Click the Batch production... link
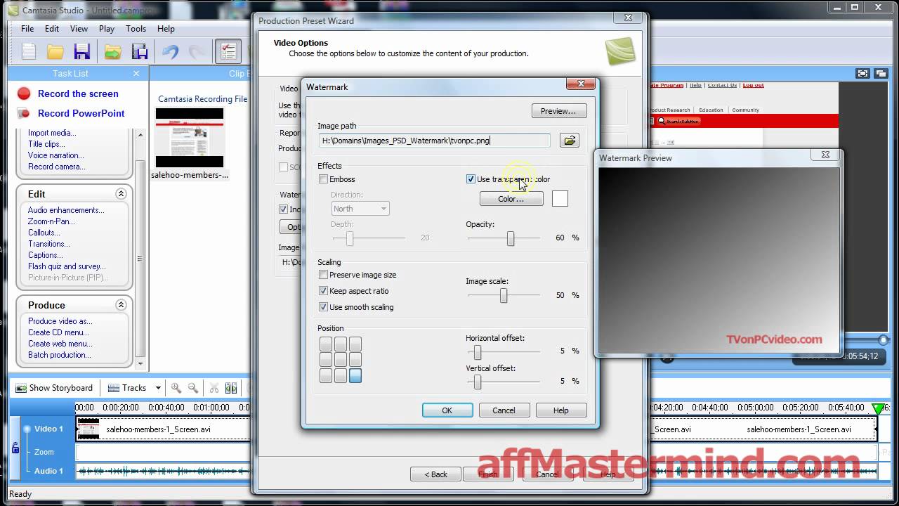This screenshot has height=506, width=899. (x=60, y=355)
